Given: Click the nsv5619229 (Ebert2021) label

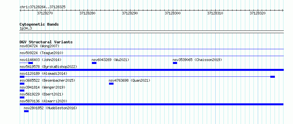Looking at the screenshot, I should 41,94.
